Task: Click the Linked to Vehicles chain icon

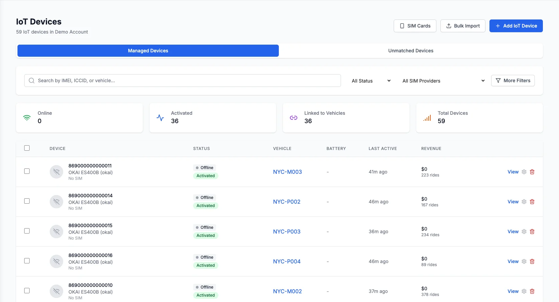Action: pos(294,118)
